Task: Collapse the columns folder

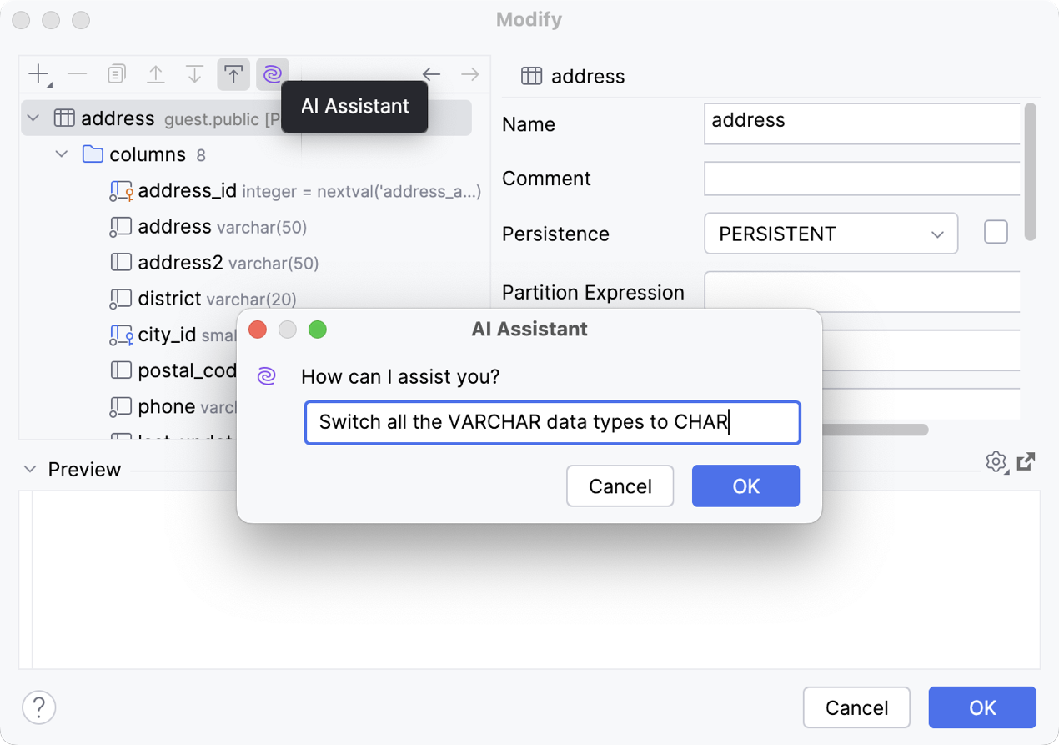Action: 62,155
